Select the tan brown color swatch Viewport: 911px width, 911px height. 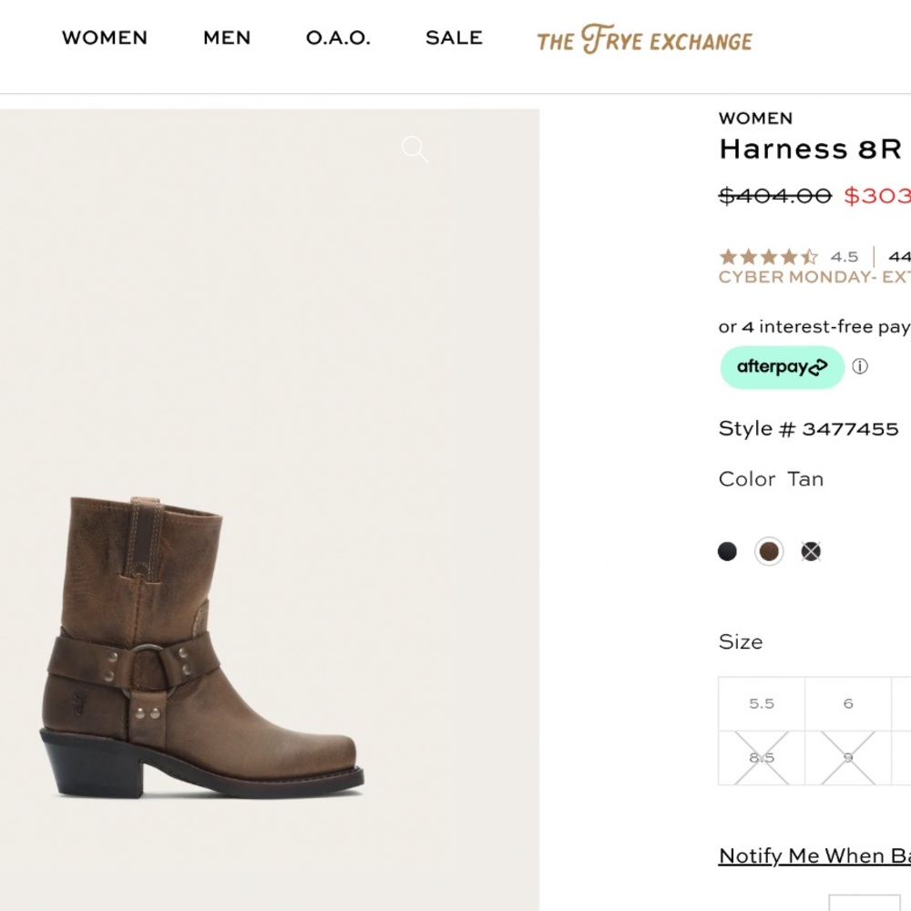pos(769,551)
